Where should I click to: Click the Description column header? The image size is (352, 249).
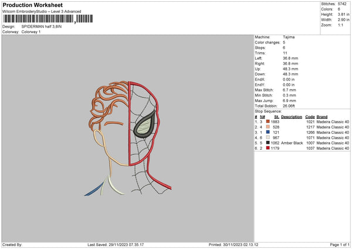292,116
